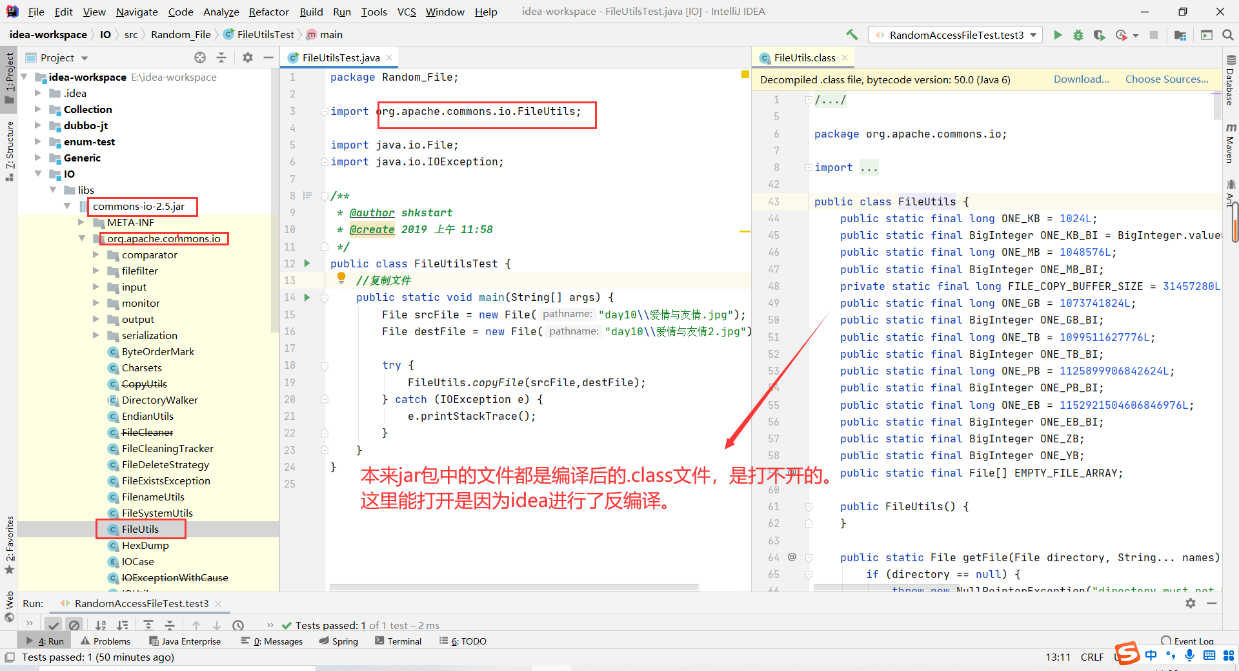Start debugging with the bug icon
The image size is (1239, 671).
point(1078,35)
